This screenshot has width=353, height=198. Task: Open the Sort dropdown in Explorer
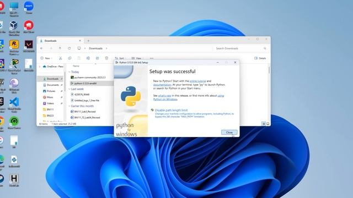point(121,58)
